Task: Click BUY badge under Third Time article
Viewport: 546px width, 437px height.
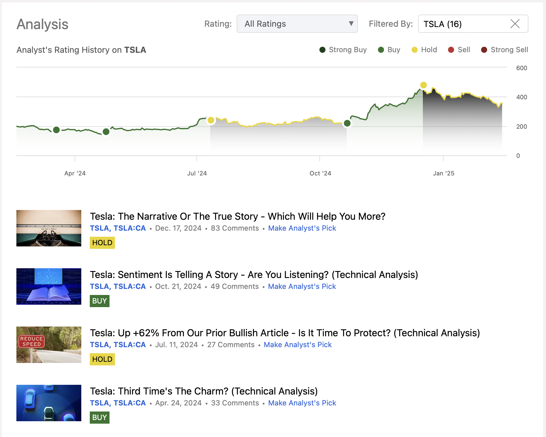Action: point(99,418)
